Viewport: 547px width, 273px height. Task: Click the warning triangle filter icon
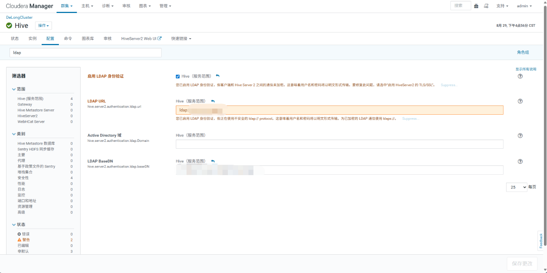click(x=19, y=240)
